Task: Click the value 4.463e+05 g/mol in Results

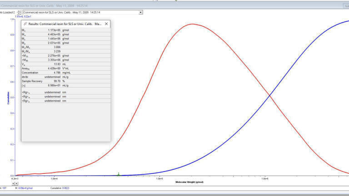Action: coord(58,34)
